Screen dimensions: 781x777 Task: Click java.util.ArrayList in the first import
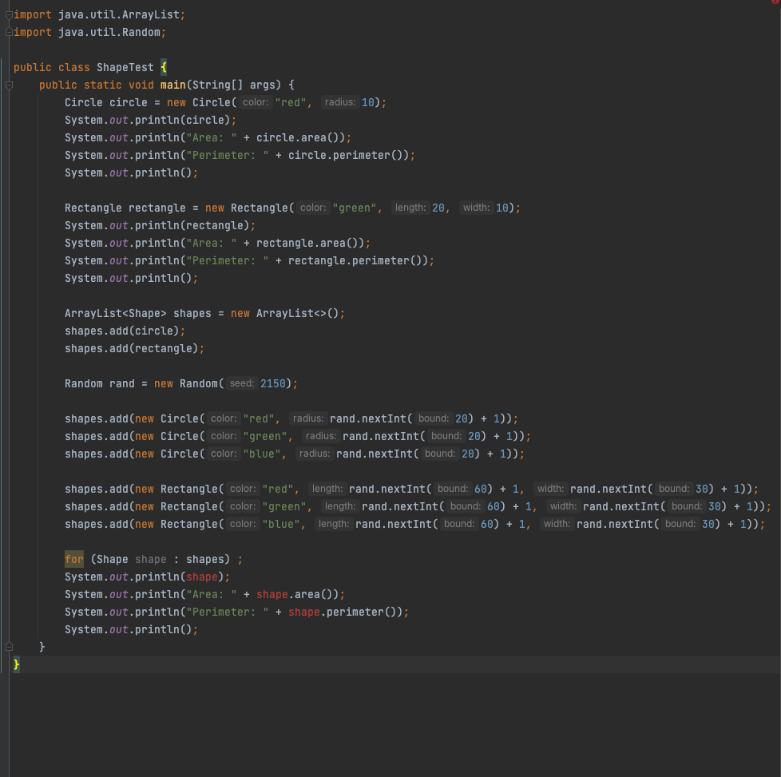[x=118, y=15]
